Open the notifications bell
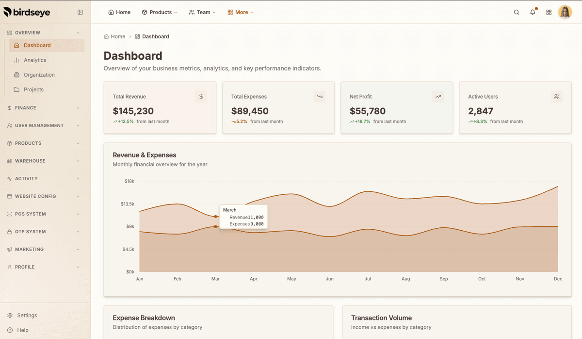Screen dimensions: 582x339 (x=533, y=12)
